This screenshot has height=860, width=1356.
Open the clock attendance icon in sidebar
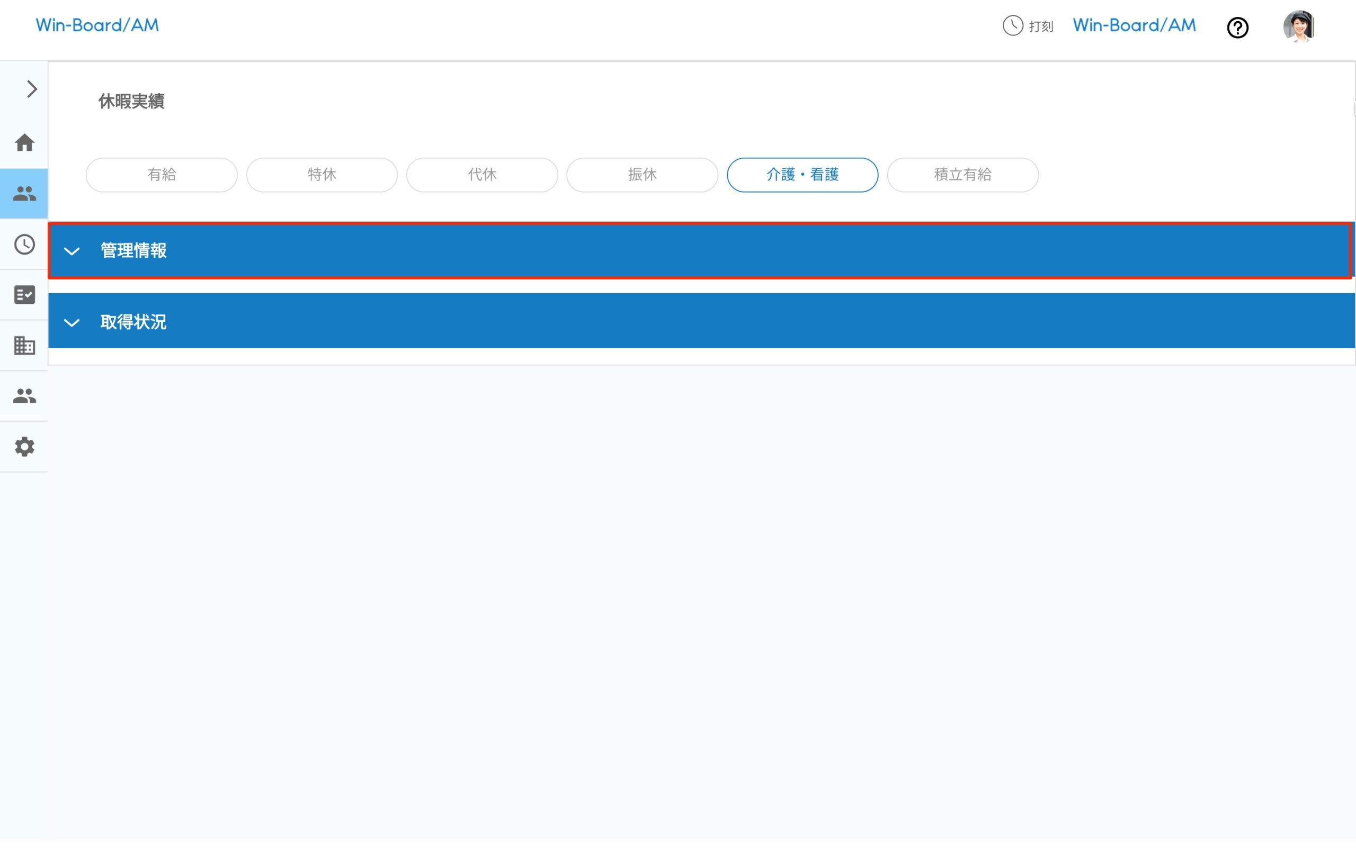tap(24, 244)
